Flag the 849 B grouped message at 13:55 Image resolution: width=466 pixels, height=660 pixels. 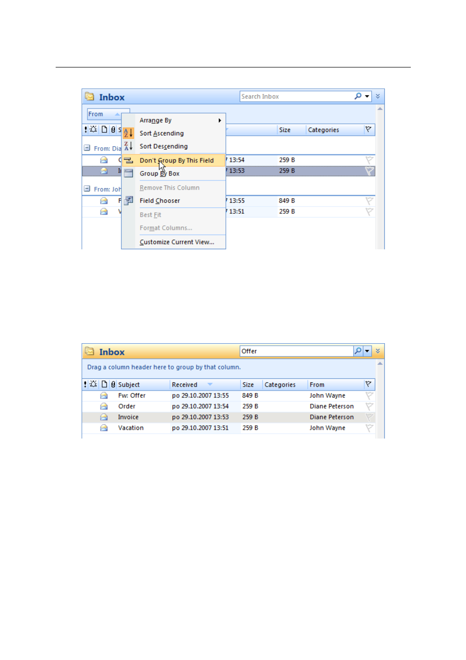point(369,200)
